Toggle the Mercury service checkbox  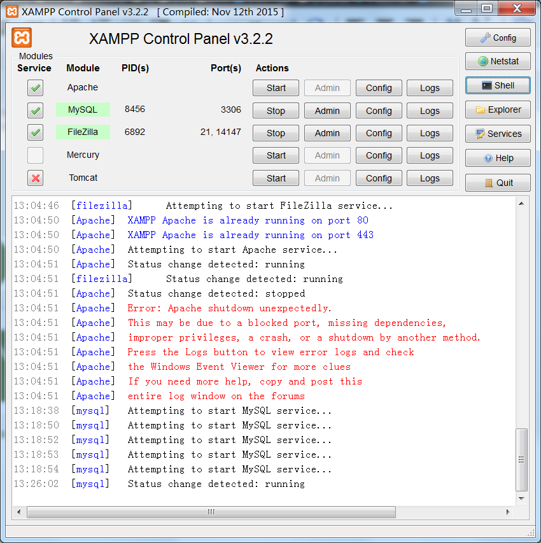tap(36, 155)
